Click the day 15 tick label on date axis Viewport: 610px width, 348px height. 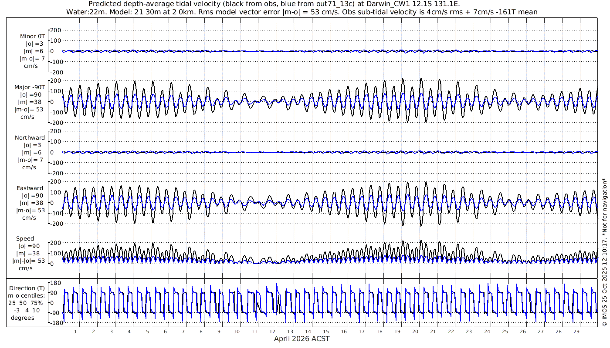pyautogui.click(x=326, y=331)
